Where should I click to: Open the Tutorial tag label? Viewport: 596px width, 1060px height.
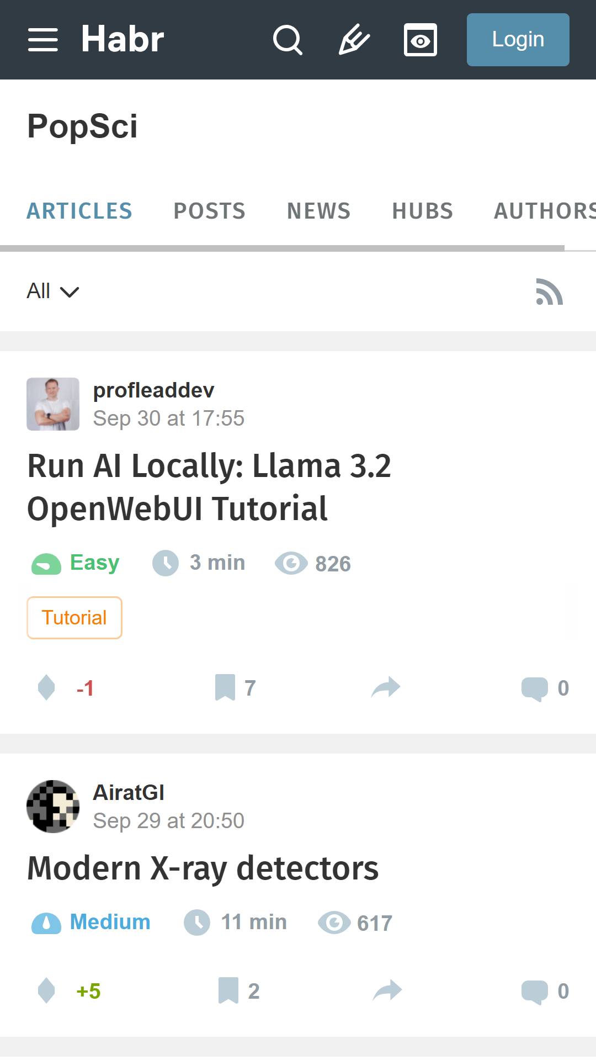click(74, 618)
